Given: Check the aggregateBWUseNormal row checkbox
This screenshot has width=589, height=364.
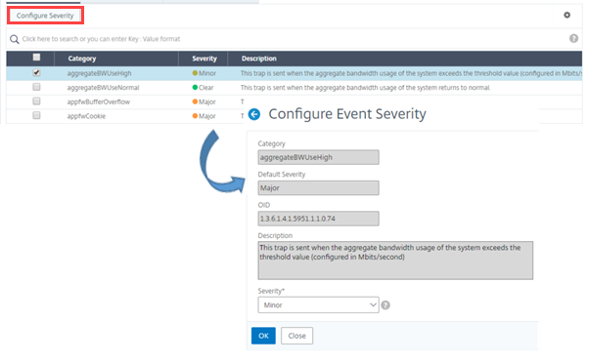Looking at the screenshot, I should point(36,87).
